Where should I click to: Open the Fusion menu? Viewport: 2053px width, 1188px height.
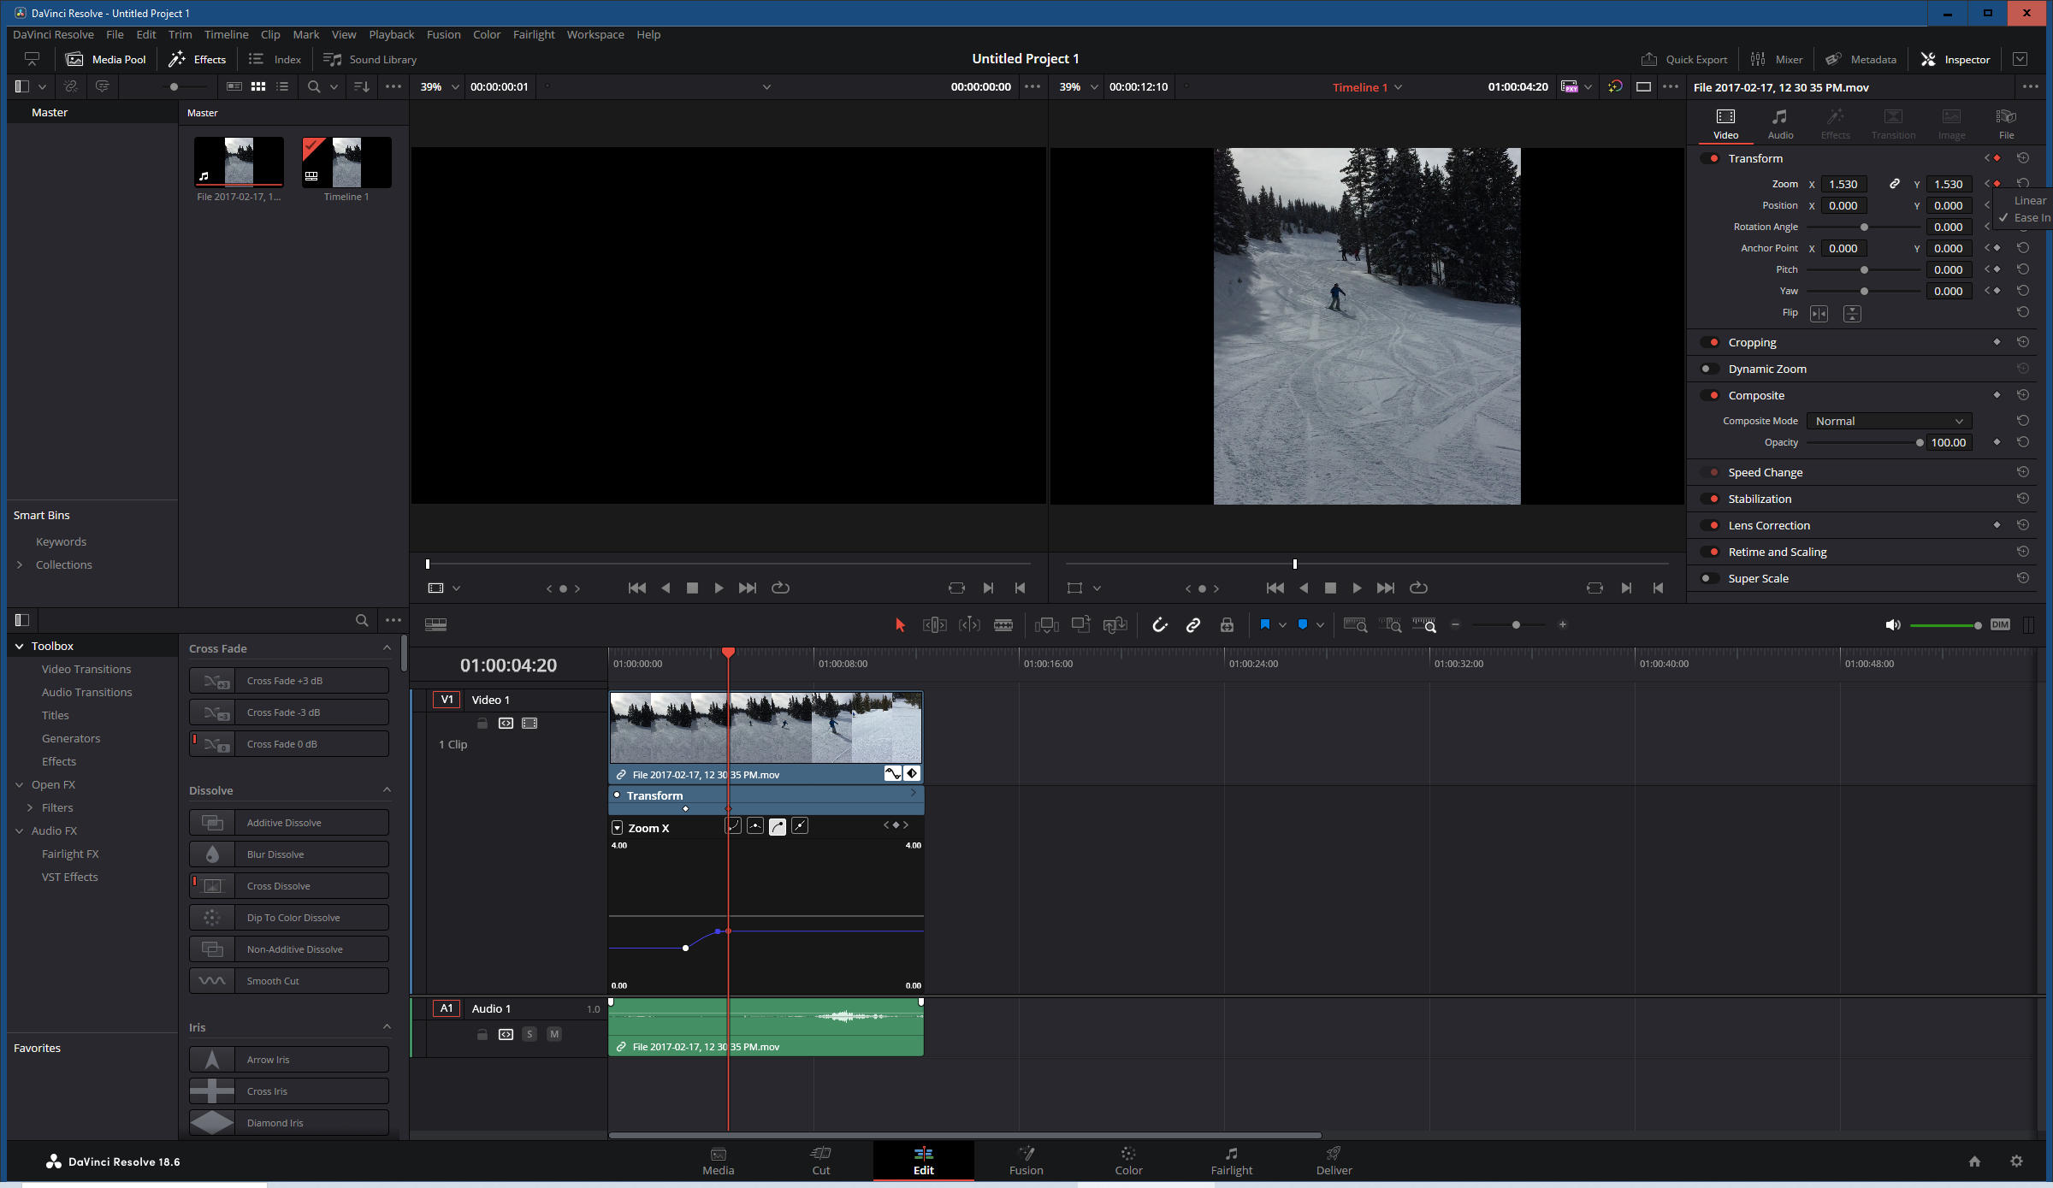pos(443,34)
